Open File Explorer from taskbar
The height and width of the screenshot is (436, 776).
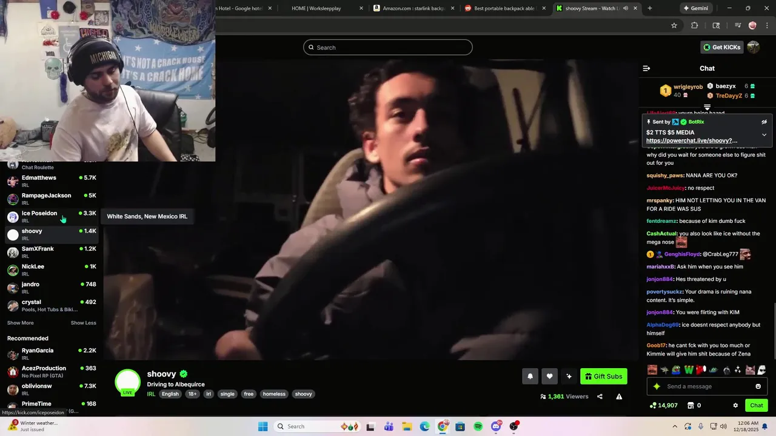click(407, 426)
